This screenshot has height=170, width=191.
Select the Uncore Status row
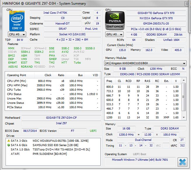coord(53,103)
